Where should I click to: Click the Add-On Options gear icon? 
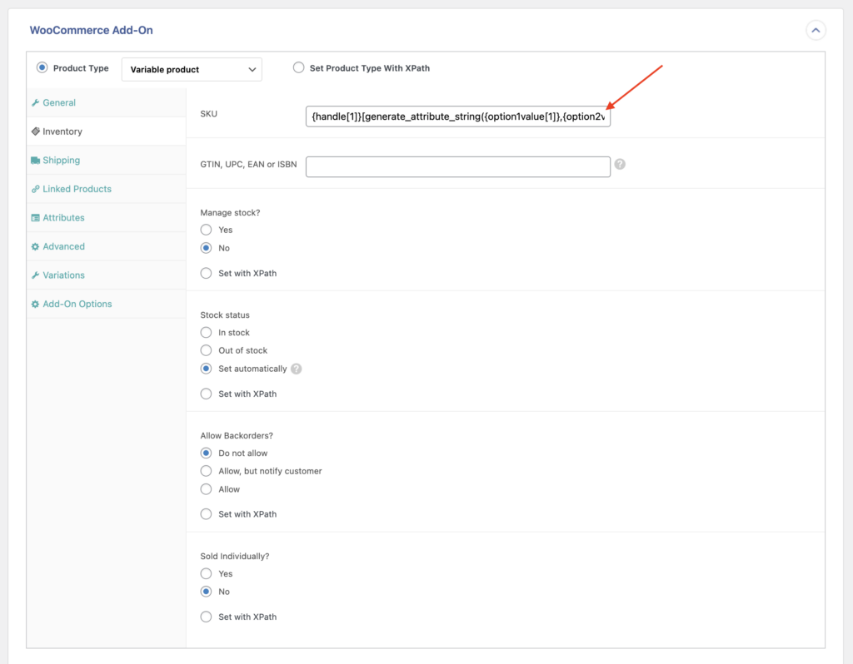point(35,304)
